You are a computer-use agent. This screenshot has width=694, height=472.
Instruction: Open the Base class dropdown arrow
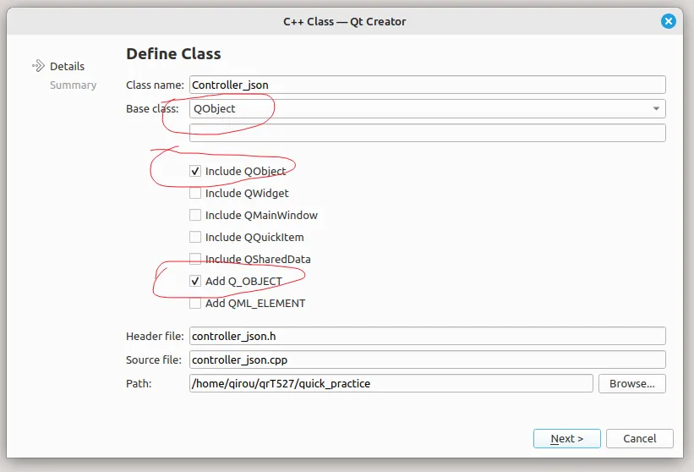click(x=656, y=108)
